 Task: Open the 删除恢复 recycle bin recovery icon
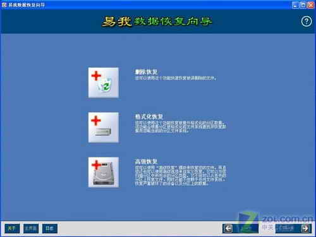104,83
